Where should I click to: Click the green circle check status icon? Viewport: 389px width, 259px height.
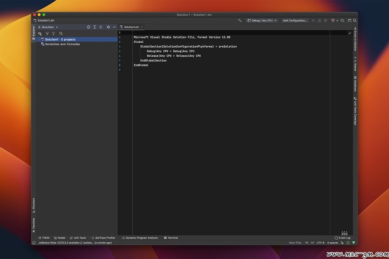click(348, 243)
